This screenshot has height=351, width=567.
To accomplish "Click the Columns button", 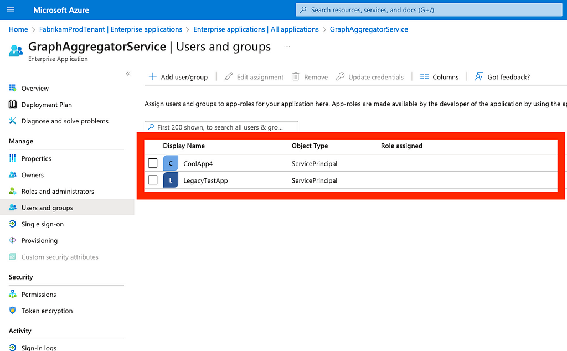I will click(439, 76).
